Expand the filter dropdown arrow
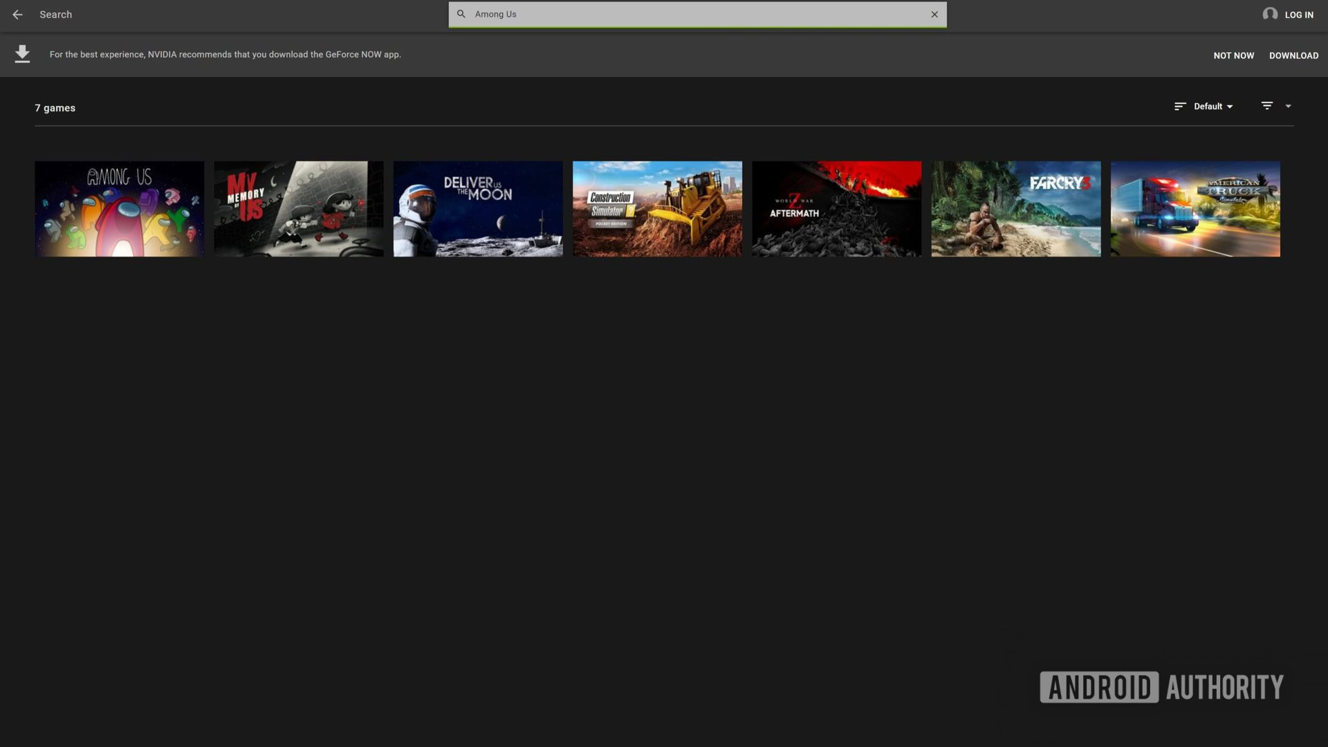This screenshot has height=747, width=1328. click(x=1288, y=107)
